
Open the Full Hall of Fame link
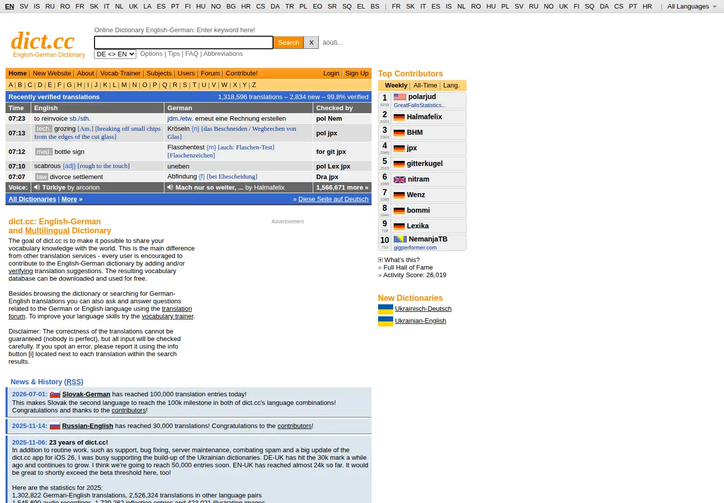(408, 268)
